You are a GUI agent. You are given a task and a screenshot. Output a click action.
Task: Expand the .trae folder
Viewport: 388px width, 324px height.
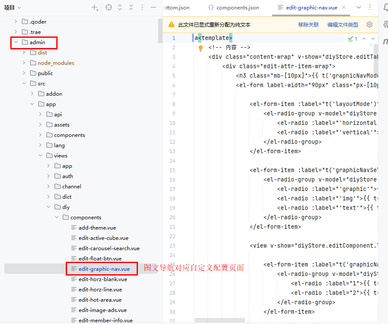pos(16,32)
